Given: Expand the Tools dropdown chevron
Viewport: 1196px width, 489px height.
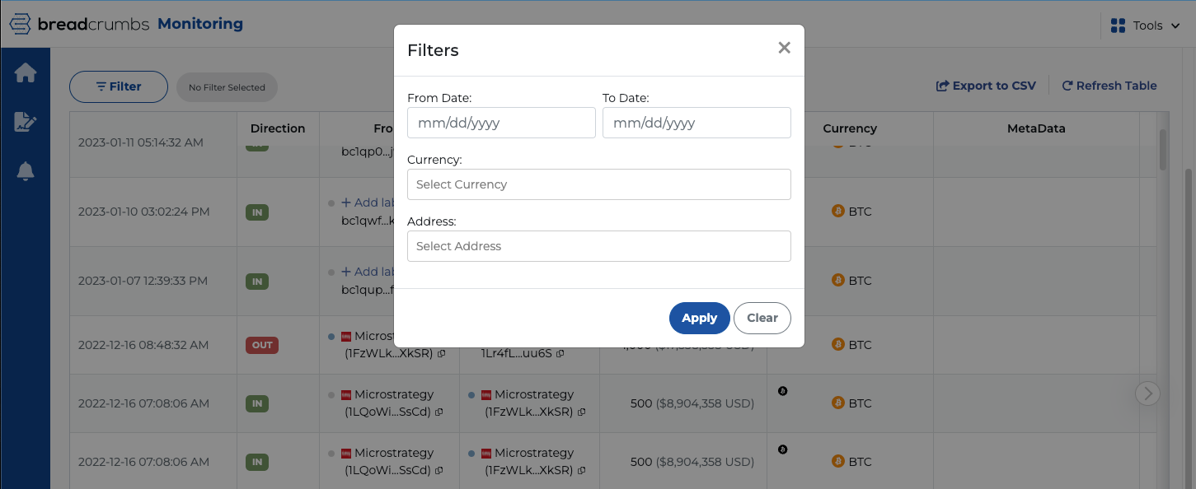Looking at the screenshot, I should (1176, 26).
